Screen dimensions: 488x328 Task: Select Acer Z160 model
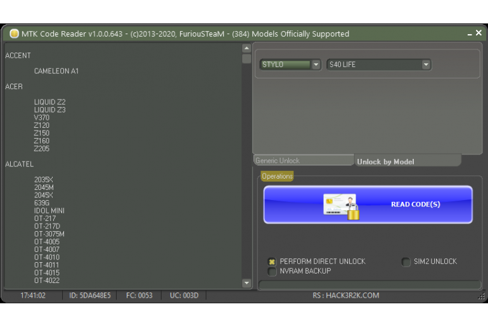coord(42,141)
